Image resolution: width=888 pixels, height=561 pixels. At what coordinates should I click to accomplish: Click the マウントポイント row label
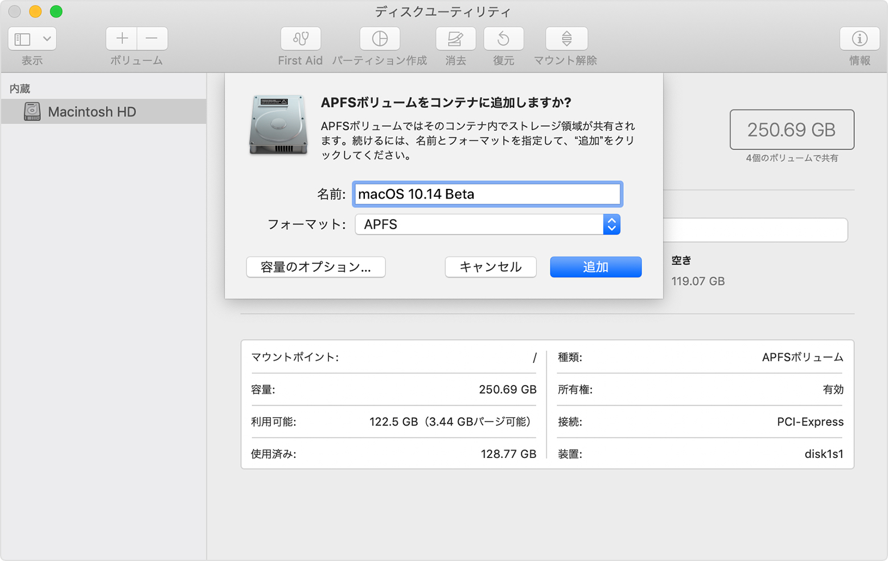point(295,357)
